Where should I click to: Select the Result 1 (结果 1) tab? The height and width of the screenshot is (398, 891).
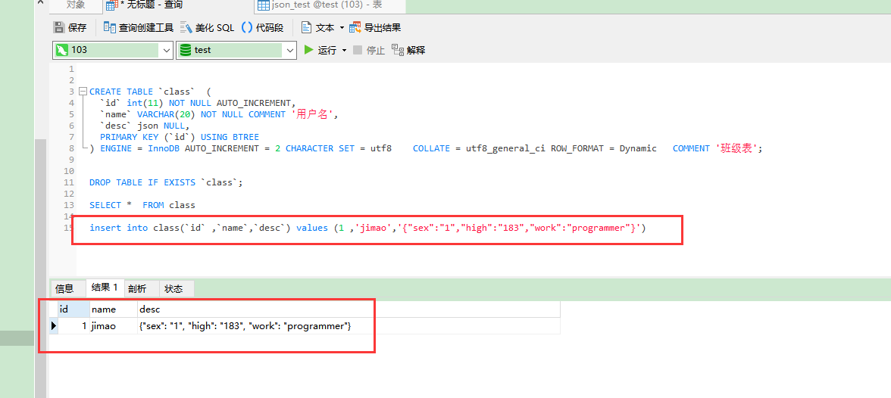click(x=104, y=288)
